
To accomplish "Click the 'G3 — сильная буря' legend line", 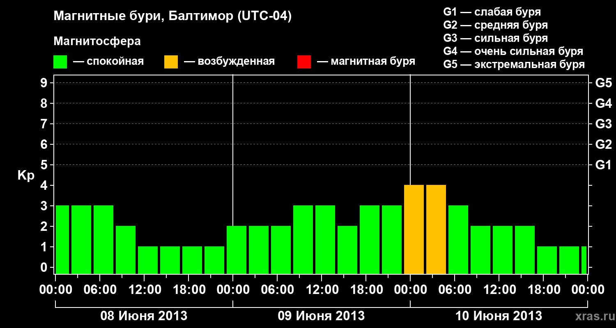I will coord(495,38).
